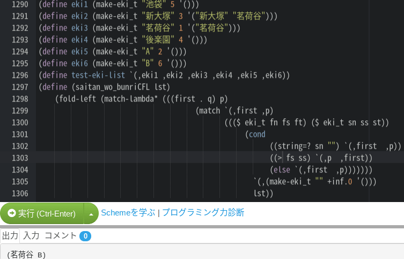Click line number 1292 in the gutter
Screen dimensions: 404x259
(x=20, y=28)
